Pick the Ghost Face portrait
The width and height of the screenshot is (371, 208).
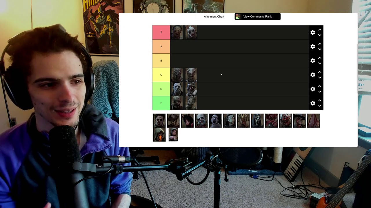257,120
